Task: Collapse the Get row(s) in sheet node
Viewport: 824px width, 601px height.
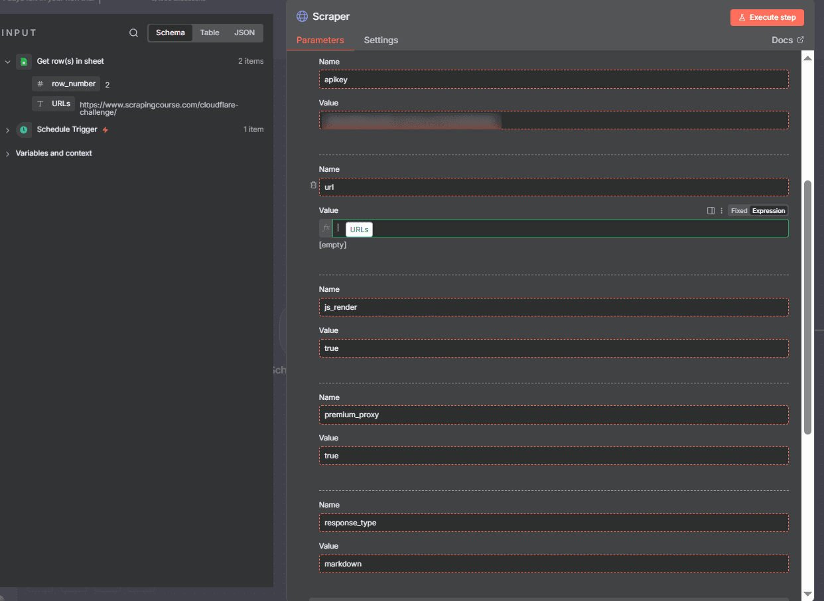Action: (8, 62)
